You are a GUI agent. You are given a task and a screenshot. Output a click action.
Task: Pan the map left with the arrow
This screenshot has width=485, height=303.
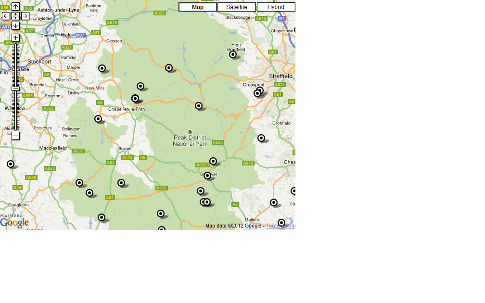6,16
